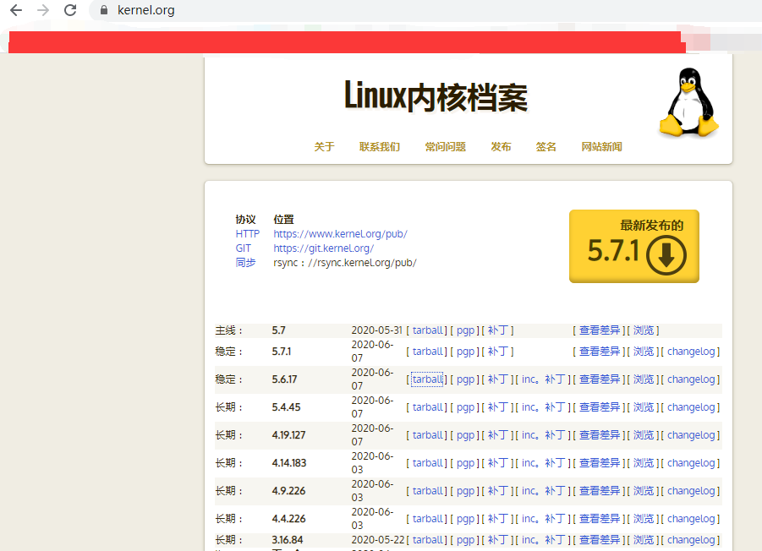Open 查看差异 for 4.19.127
The width and height of the screenshot is (762, 551).
pos(600,435)
